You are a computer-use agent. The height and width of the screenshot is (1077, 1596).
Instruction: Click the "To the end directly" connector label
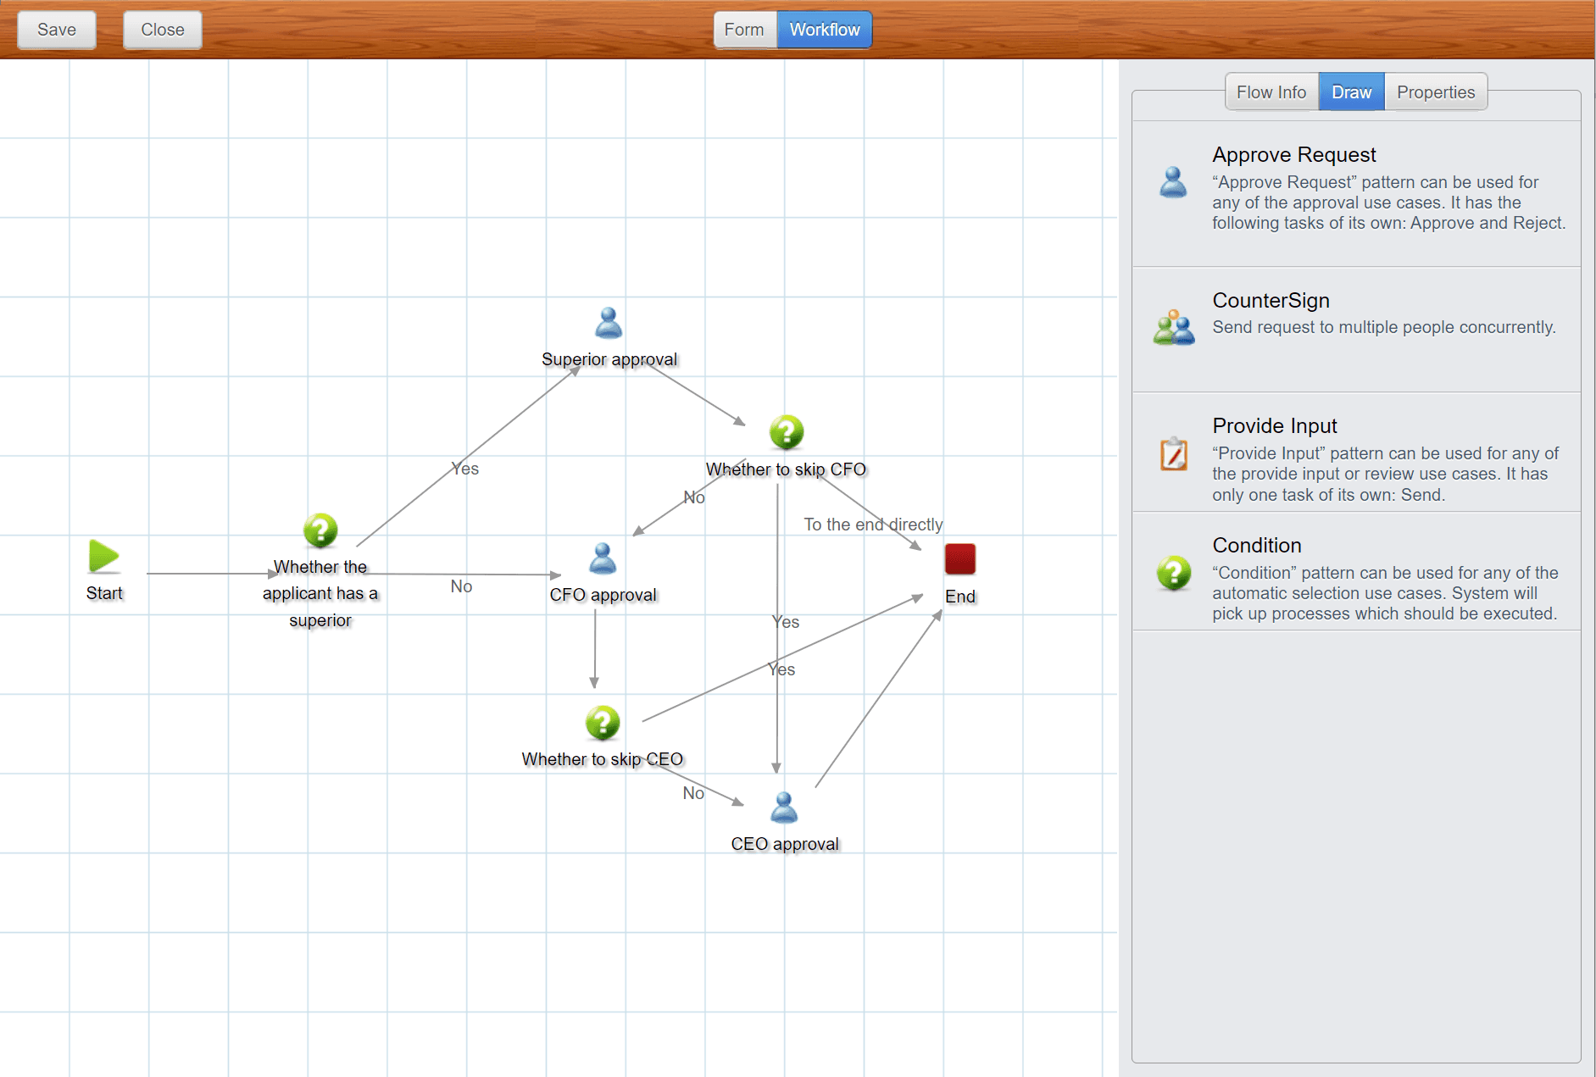872,525
